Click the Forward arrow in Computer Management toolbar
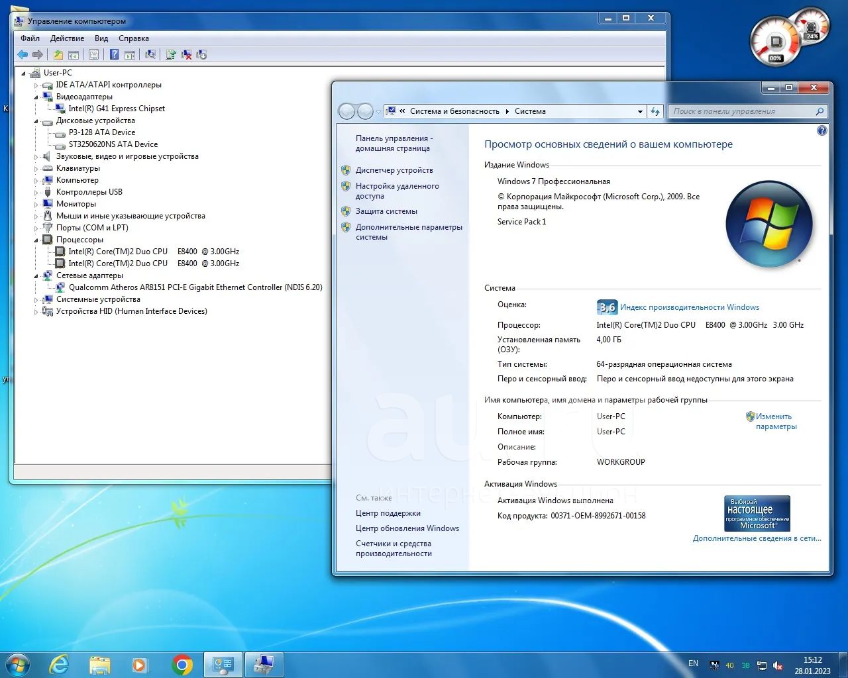This screenshot has width=848, height=678. (38, 55)
